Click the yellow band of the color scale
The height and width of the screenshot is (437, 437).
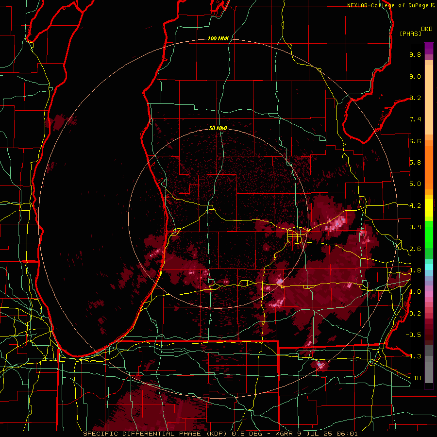(429, 208)
